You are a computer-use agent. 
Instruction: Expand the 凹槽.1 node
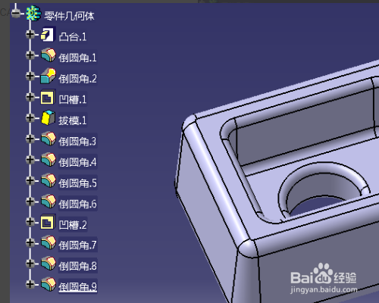(30, 97)
